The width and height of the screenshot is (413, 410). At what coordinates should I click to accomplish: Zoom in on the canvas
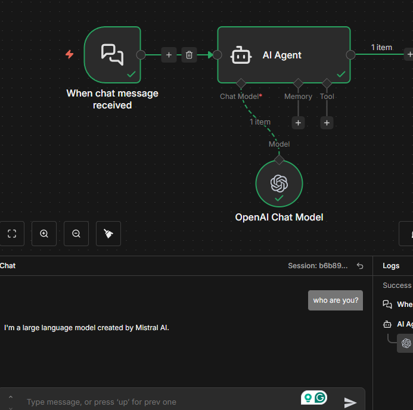coord(44,234)
